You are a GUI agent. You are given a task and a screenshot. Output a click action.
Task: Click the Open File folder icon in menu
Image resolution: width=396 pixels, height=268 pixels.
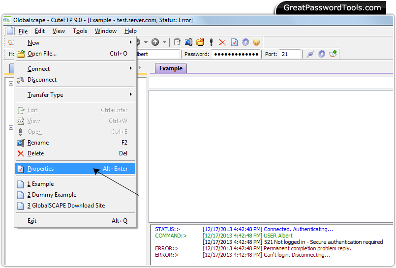[21, 54]
